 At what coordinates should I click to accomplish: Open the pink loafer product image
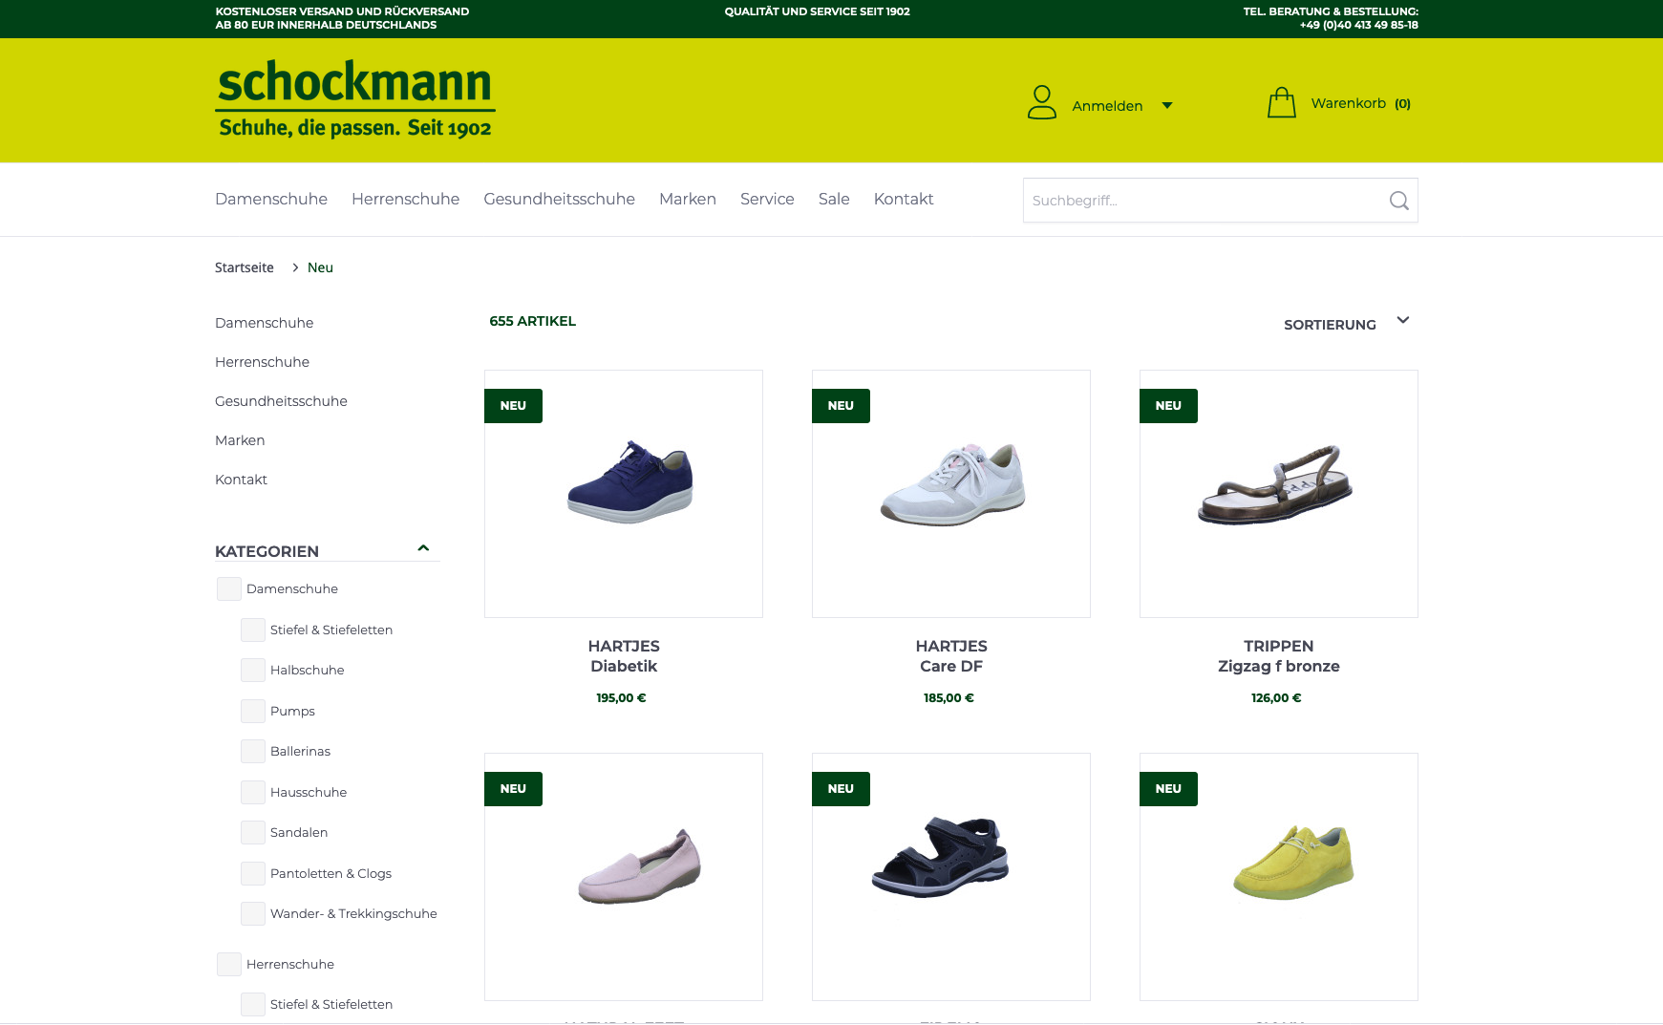pos(624,877)
